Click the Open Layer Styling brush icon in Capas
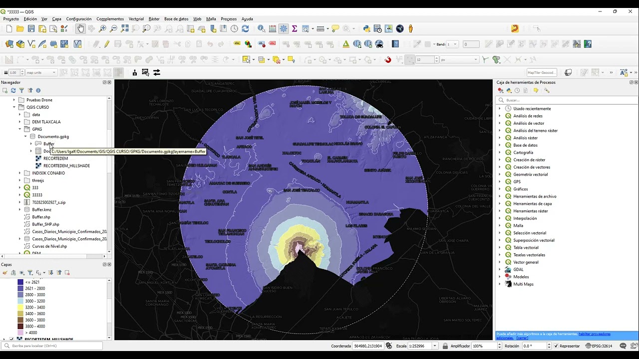The width and height of the screenshot is (639, 359). [5, 273]
